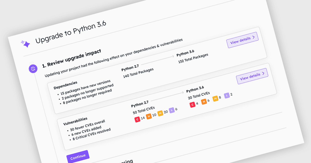Screen dimensions: 311x163
Task: Click '15 packages have new versions'
Action: click(x=85, y=88)
